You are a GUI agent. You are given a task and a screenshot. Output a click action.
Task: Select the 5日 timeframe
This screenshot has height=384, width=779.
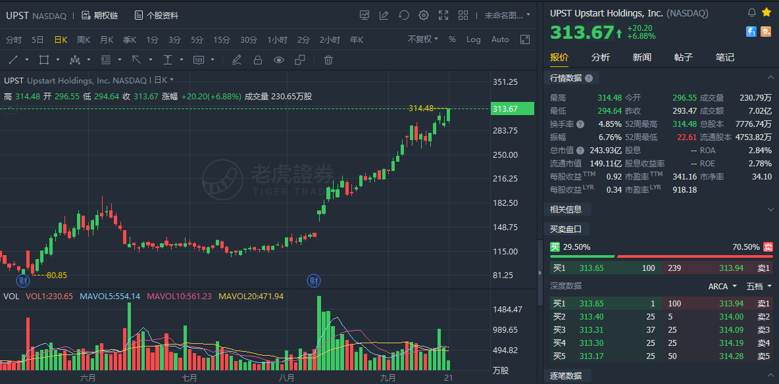[x=38, y=39]
